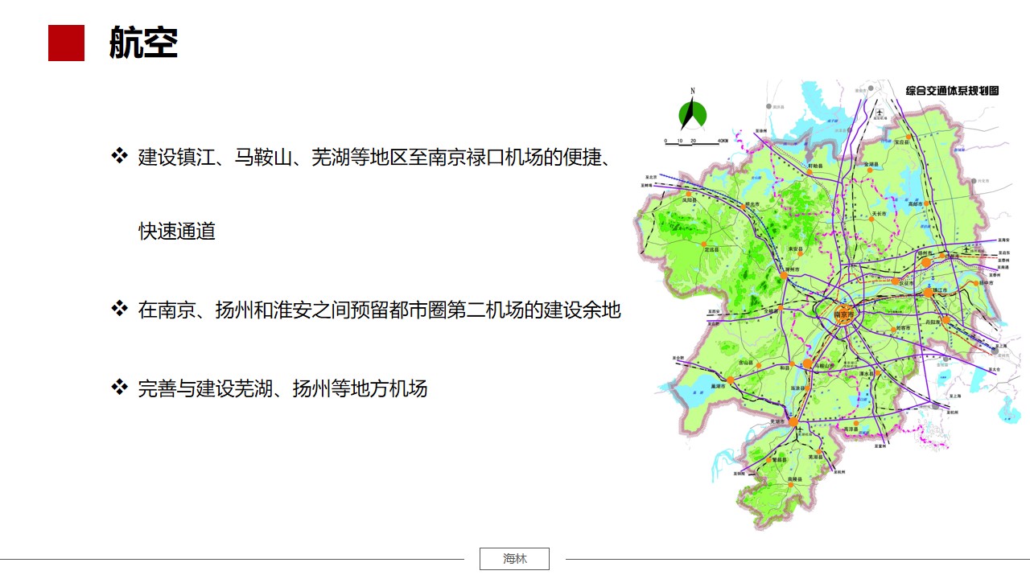The height and width of the screenshot is (579, 1030).
Task: Click the 快速通道 text line
Action: tap(177, 232)
